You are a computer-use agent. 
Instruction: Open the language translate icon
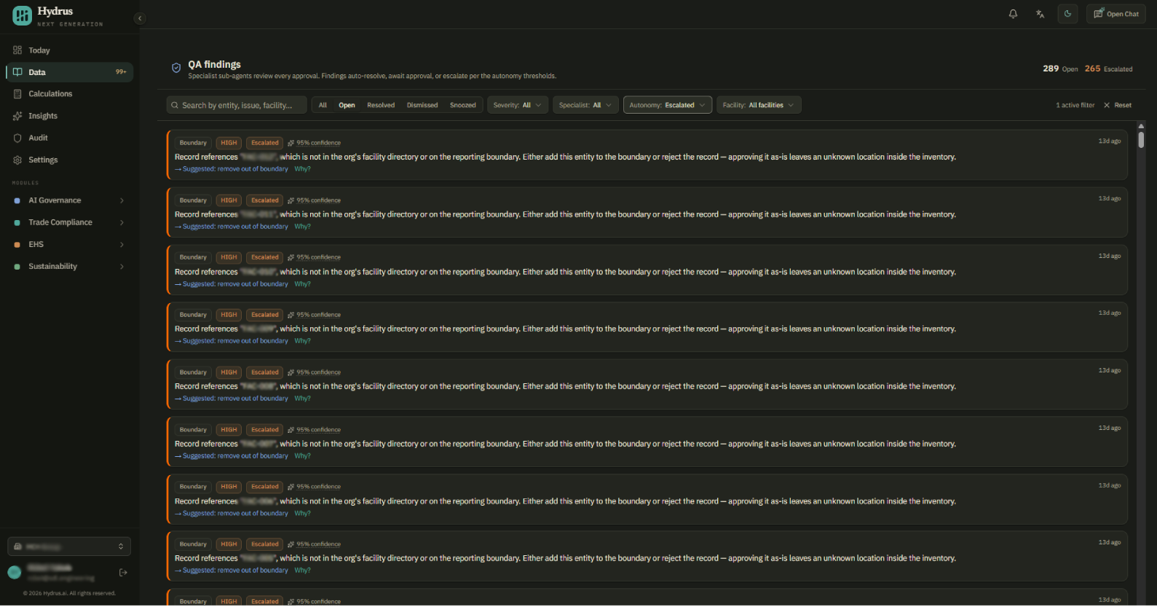(x=1040, y=14)
